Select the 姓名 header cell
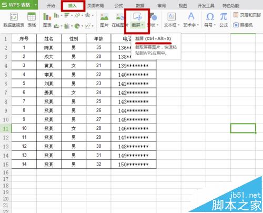This screenshot has width=263, height=213. click(x=49, y=38)
